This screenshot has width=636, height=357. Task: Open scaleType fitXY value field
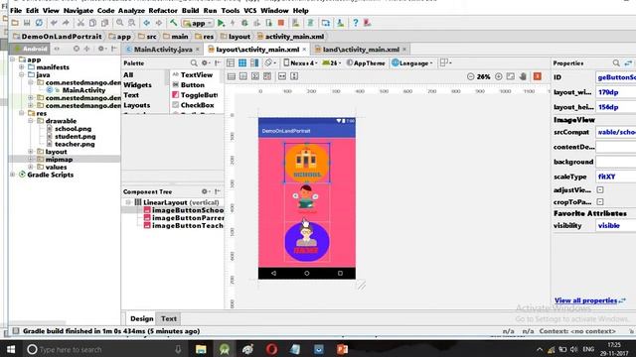click(x=616, y=177)
